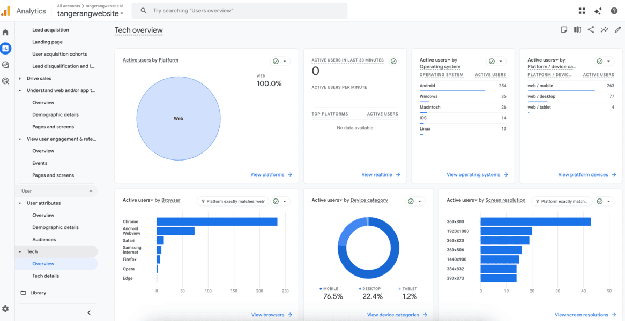Open the Help question mark icon
Screen dimensions: 625x321
pyautogui.click(x=614, y=11)
